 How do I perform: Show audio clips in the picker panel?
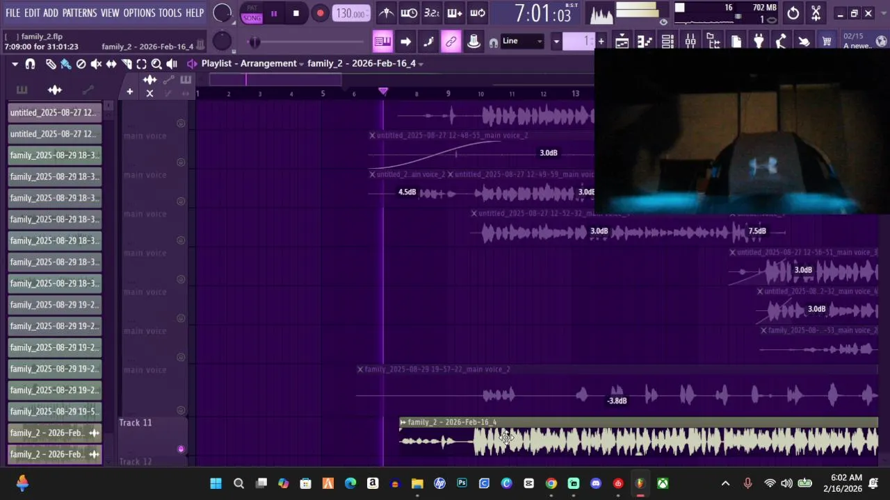(x=54, y=90)
